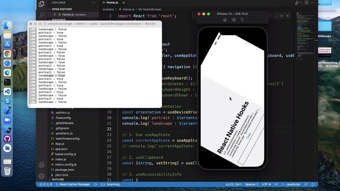Change indentation via Spaces: 2
Screen dimensions: 340x191
(252, 185)
